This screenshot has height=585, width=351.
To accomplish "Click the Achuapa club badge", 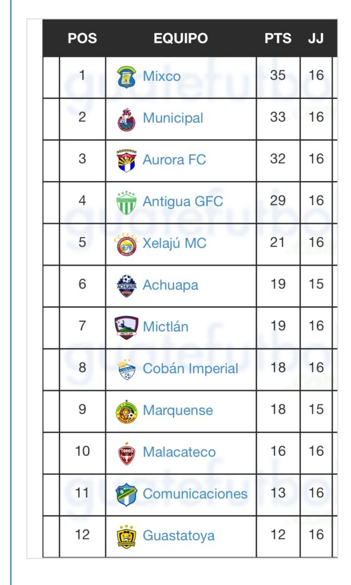I will [126, 286].
